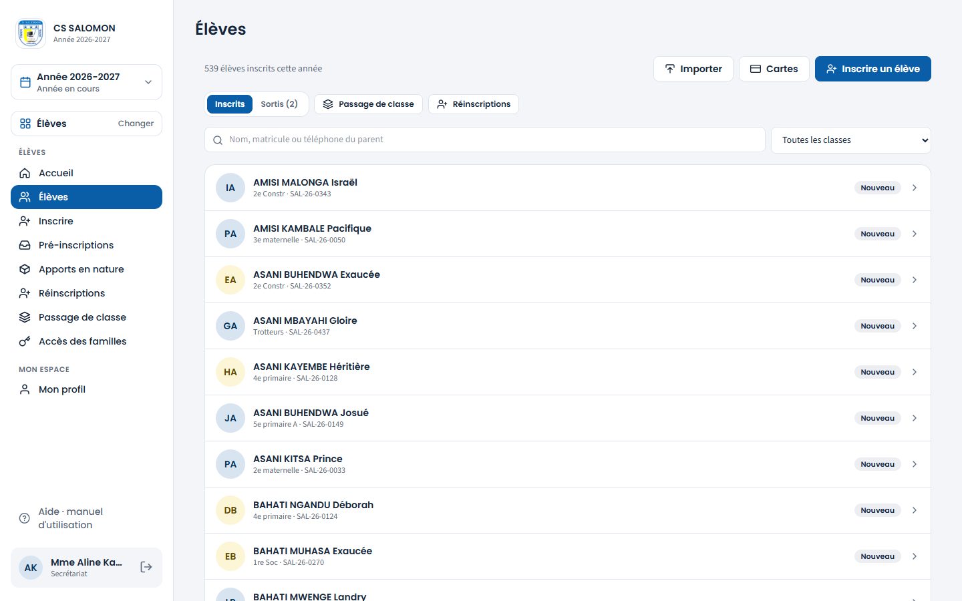Open ASANI KITSA Prince row chevron
962x601 pixels.
coord(915,464)
